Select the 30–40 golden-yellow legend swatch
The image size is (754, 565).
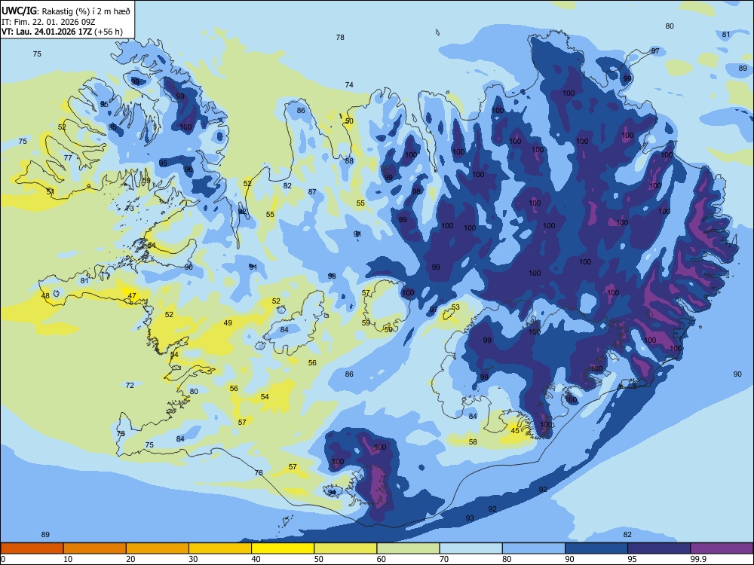click(220, 548)
